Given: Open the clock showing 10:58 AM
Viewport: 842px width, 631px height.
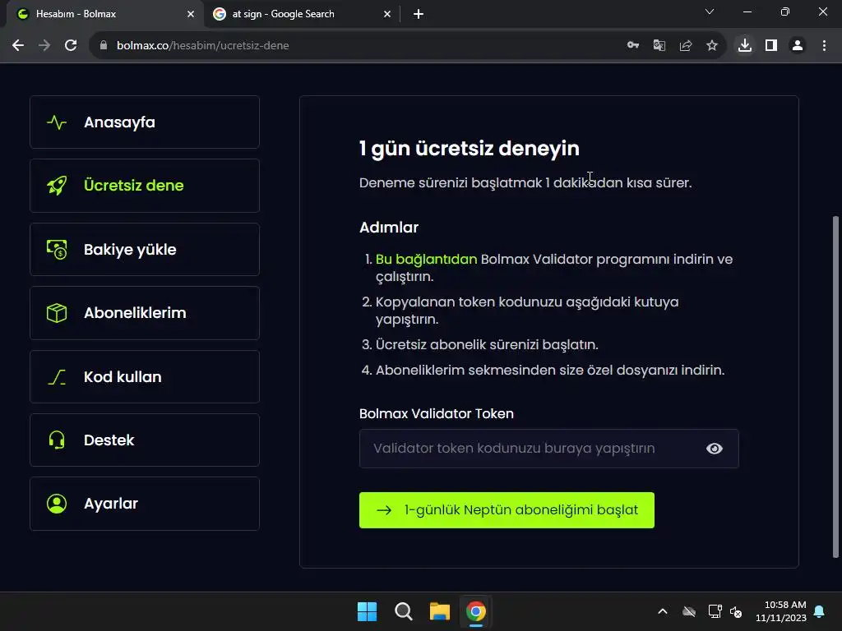Looking at the screenshot, I should [781, 611].
